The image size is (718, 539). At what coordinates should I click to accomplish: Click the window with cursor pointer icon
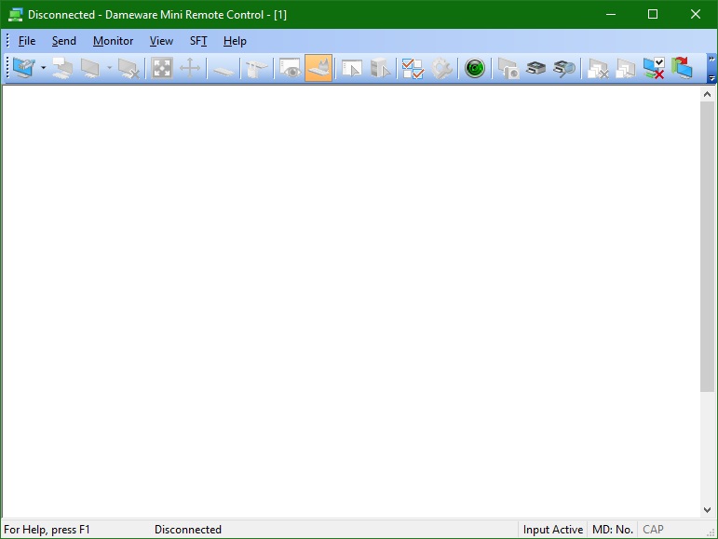352,68
